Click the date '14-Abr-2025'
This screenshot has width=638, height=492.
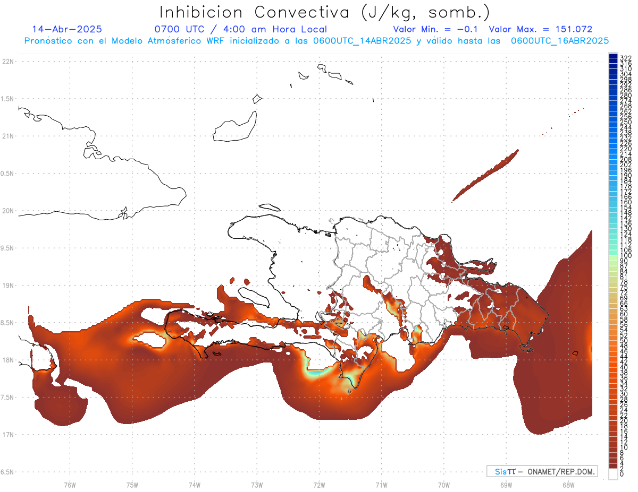[67, 29]
